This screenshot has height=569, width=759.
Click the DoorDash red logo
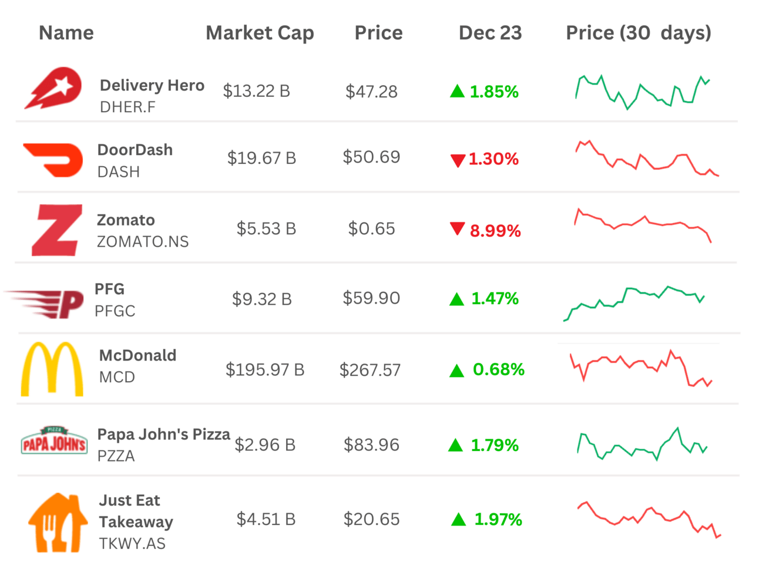pos(53,159)
